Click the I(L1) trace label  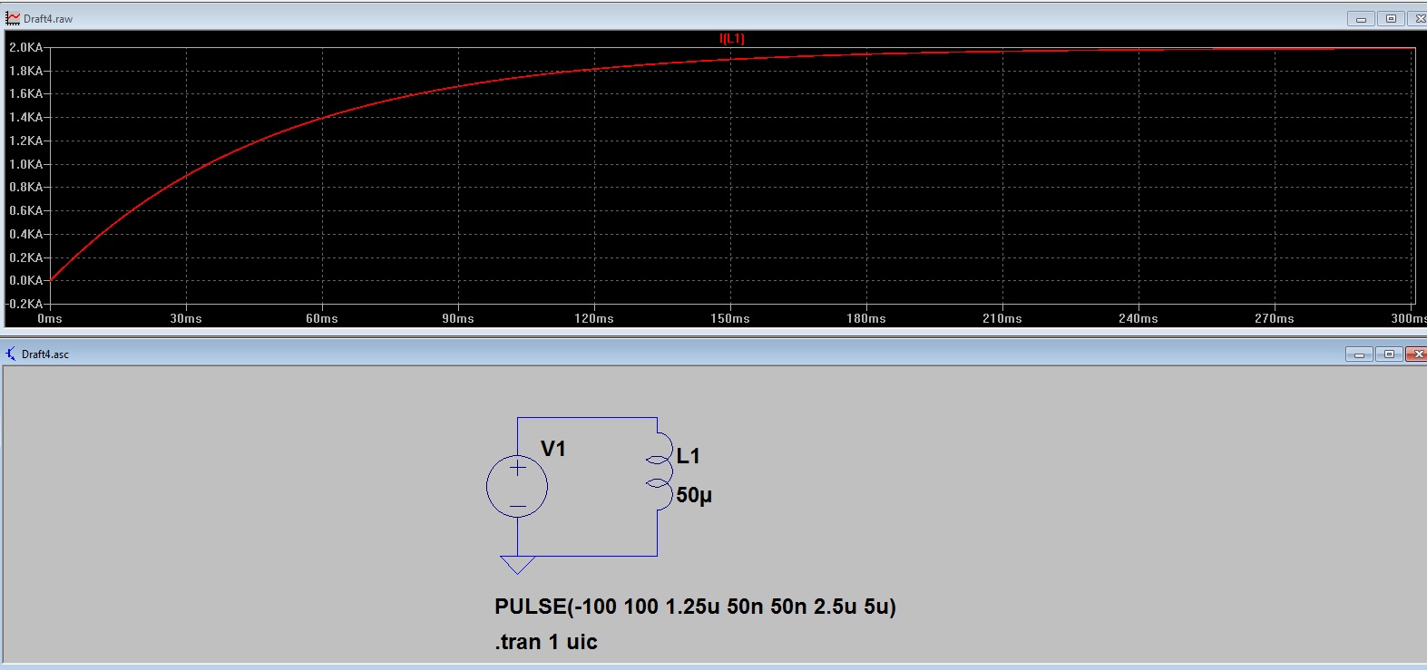coord(731,38)
